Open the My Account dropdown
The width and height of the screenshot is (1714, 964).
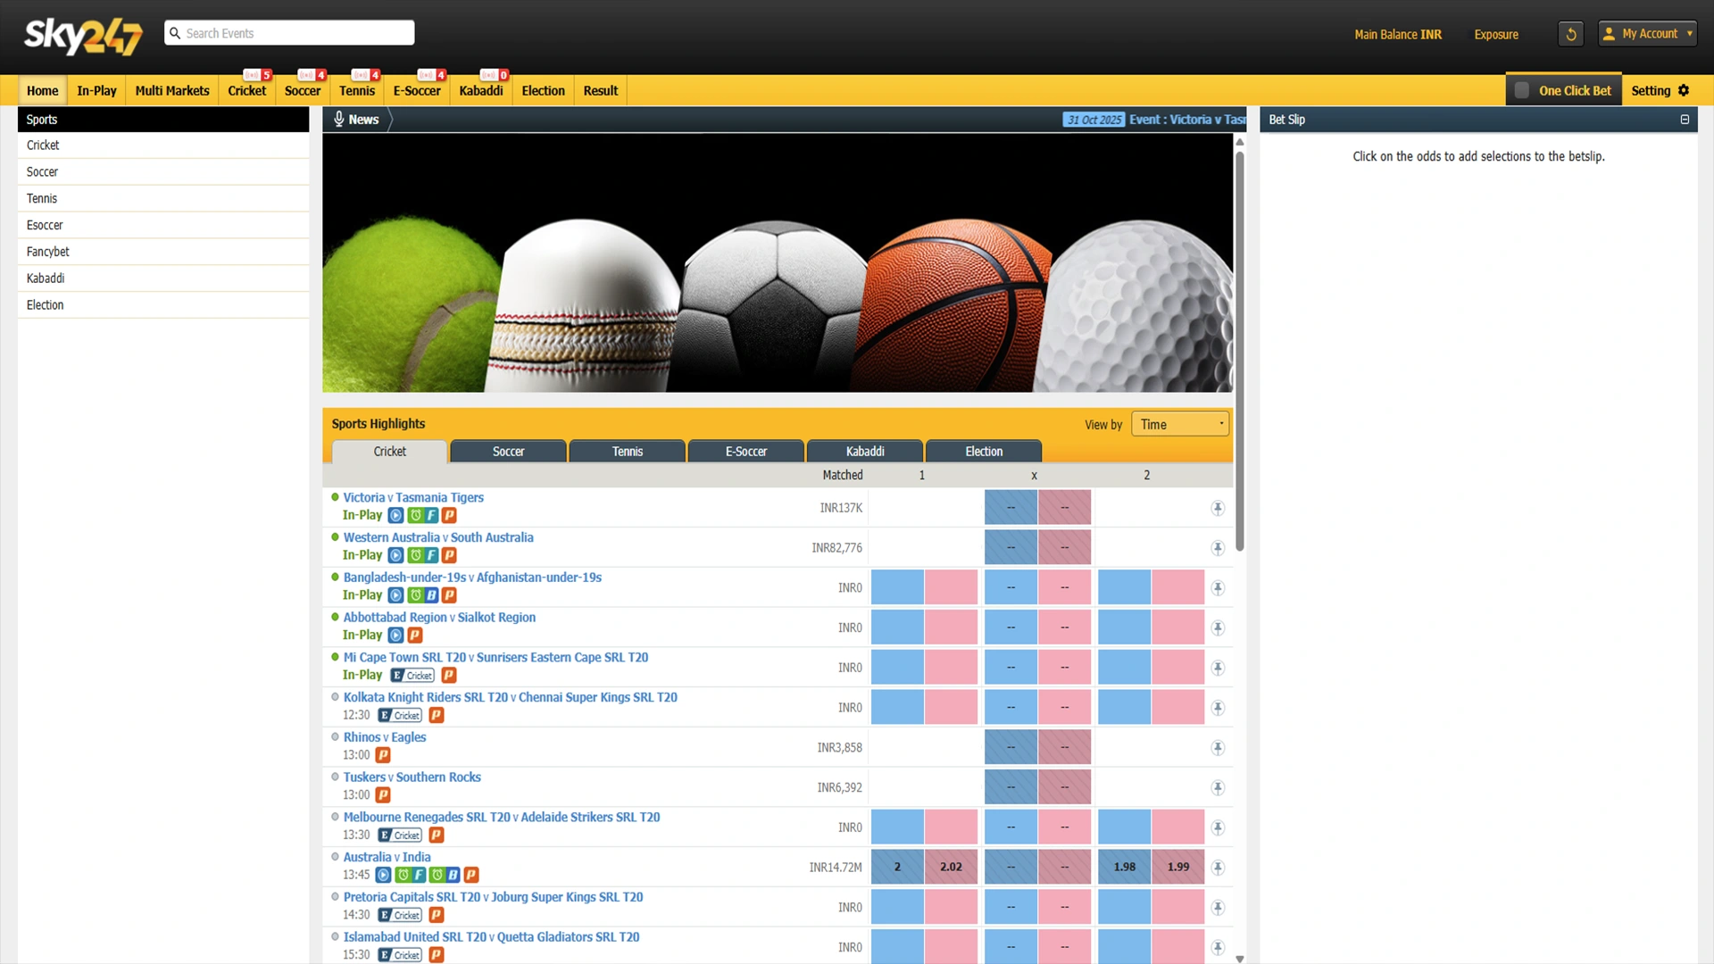pos(1649,33)
